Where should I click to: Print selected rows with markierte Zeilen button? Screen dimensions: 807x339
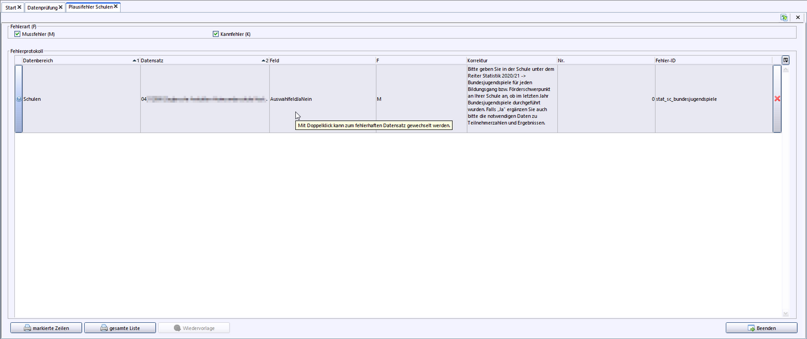click(46, 328)
